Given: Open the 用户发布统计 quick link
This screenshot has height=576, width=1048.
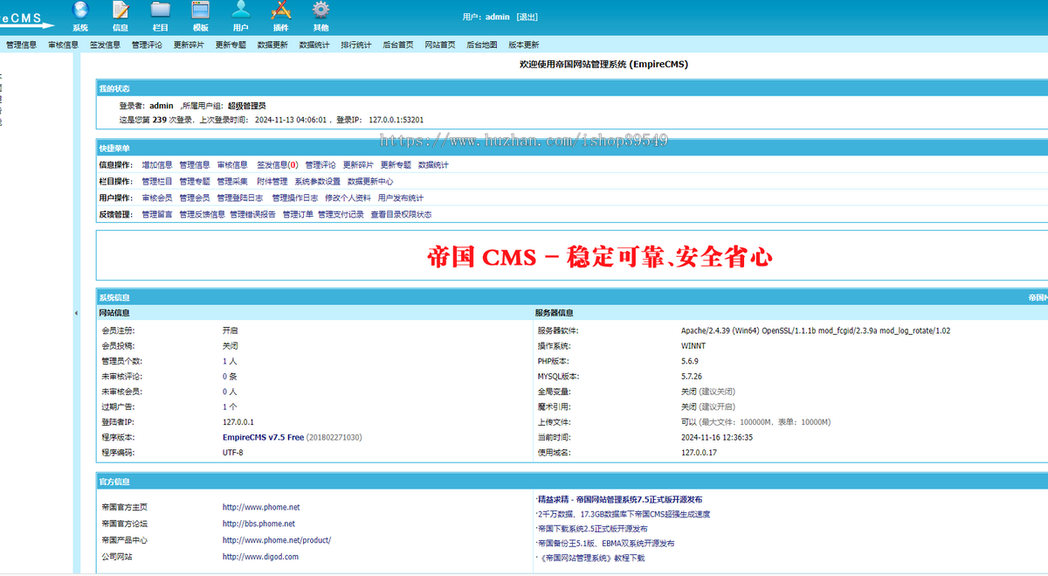Looking at the screenshot, I should click(401, 198).
